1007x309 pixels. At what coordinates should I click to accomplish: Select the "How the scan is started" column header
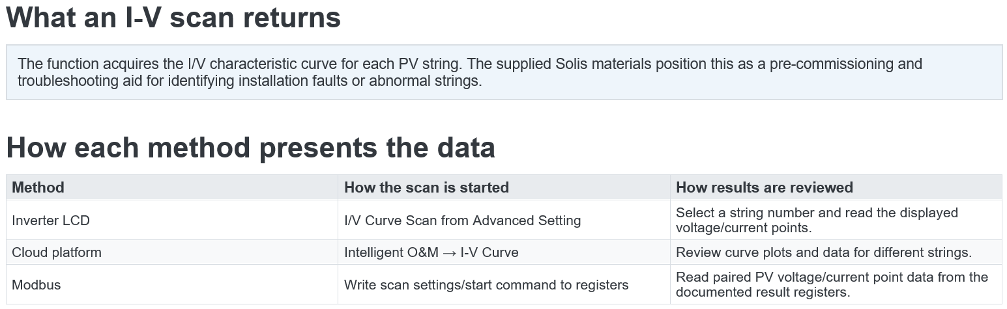point(504,187)
